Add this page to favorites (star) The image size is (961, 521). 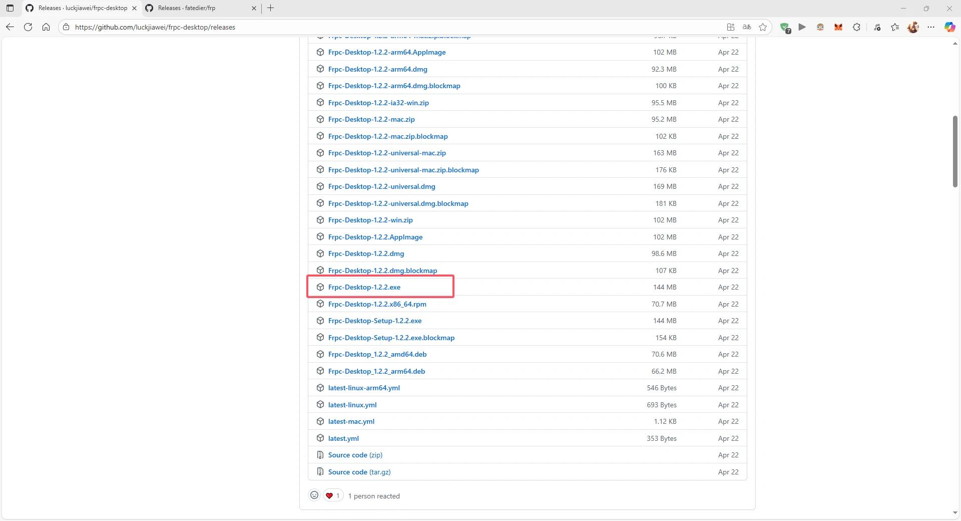click(x=763, y=27)
